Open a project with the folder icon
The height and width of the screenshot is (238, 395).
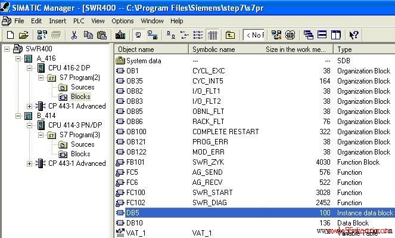click(24, 35)
